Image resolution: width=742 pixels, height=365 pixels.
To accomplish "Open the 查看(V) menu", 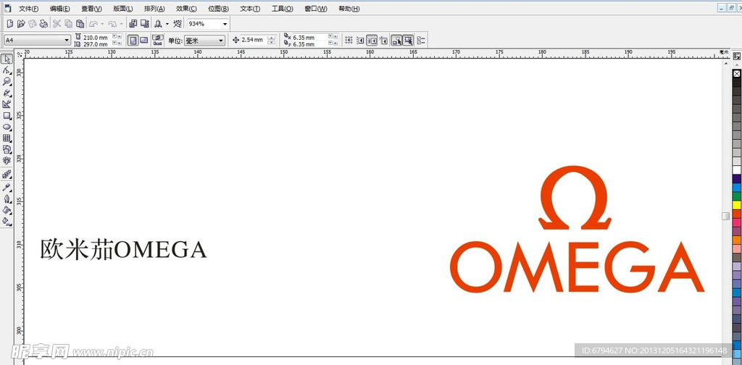I will pyautogui.click(x=91, y=9).
